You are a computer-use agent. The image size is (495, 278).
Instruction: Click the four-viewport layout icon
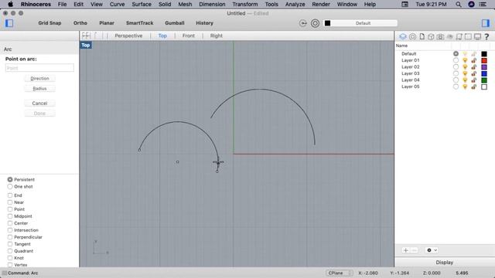86,36
